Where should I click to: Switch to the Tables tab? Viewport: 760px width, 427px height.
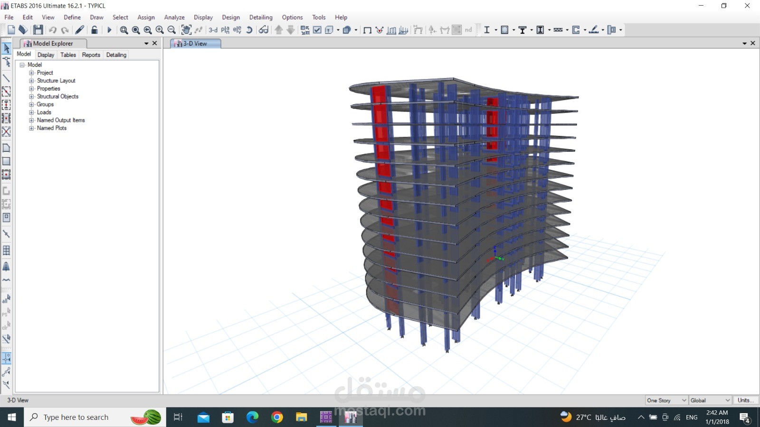68,55
